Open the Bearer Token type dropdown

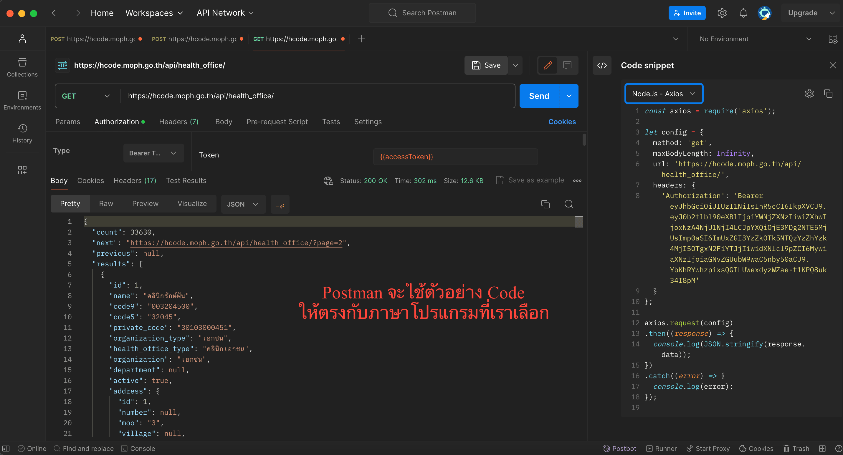(153, 153)
